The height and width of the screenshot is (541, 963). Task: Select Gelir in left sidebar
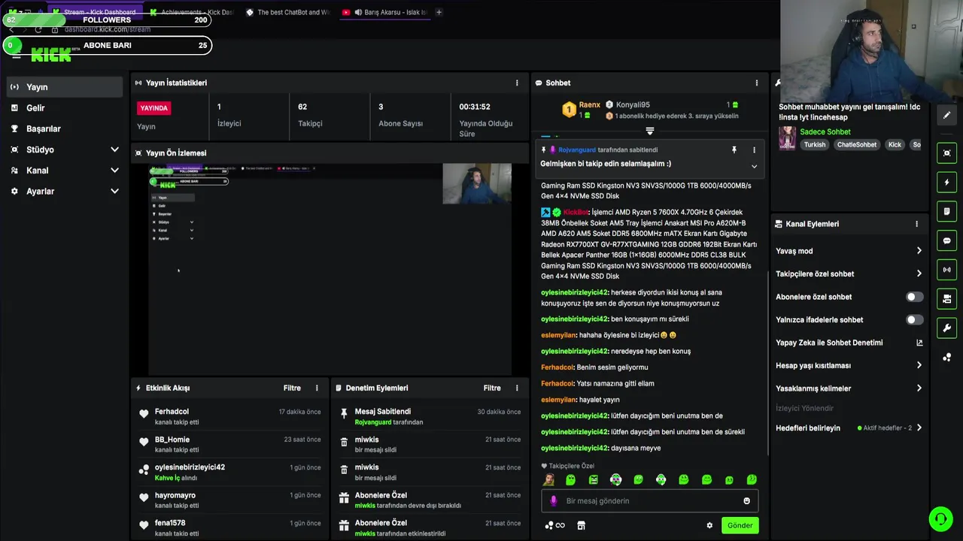(63, 108)
